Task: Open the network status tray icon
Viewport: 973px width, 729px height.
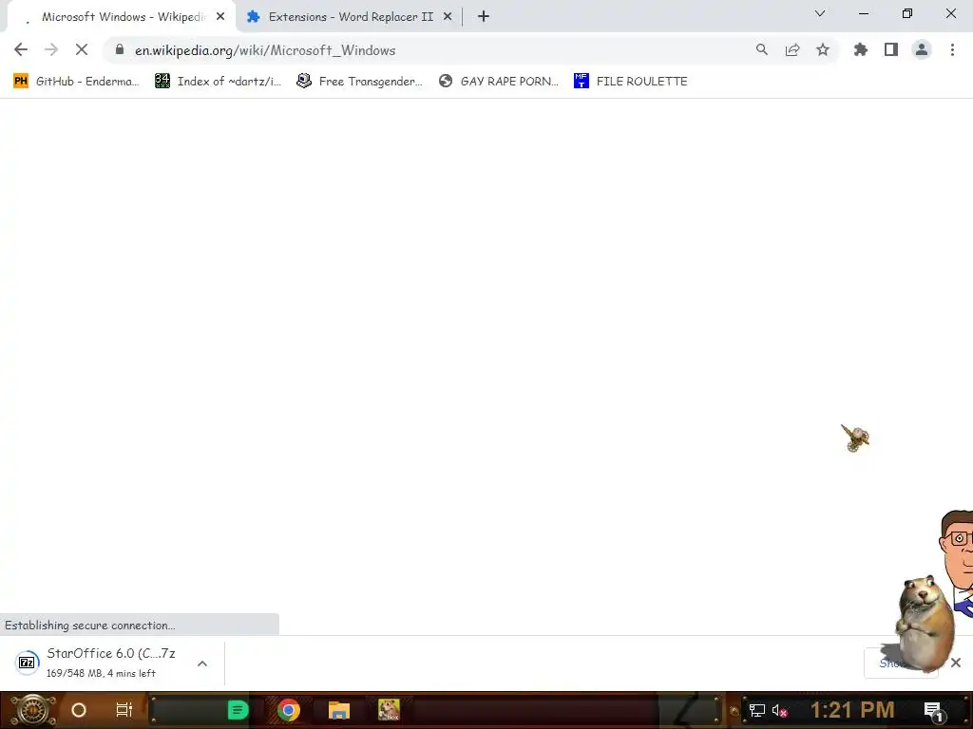Action: pos(756,710)
